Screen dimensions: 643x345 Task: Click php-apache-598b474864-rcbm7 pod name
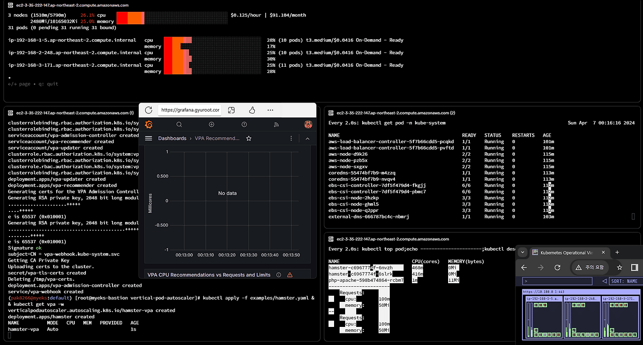point(366,280)
